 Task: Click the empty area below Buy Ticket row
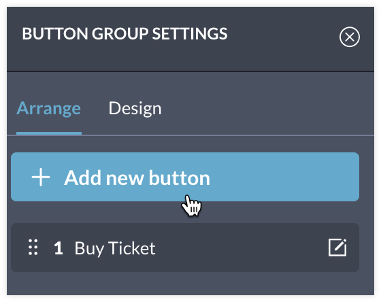(190, 284)
